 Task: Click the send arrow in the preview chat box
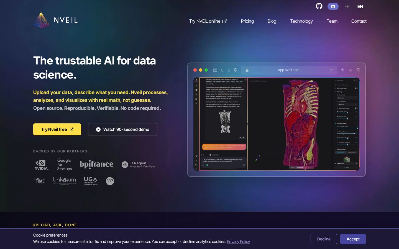pyautogui.click(x=244, y=165)
